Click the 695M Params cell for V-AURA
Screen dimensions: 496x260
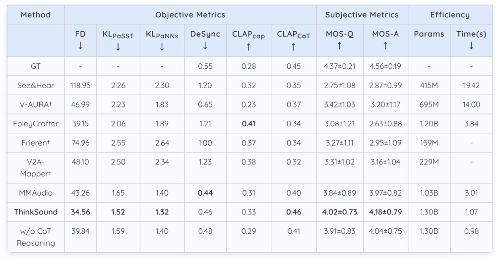coord(429,104)
